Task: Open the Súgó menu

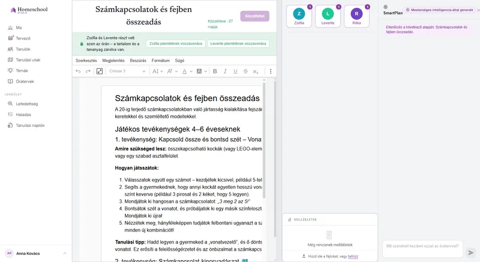Action: pos(179,60)
